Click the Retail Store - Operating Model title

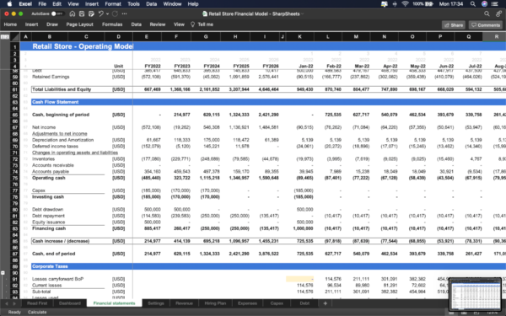83,46
